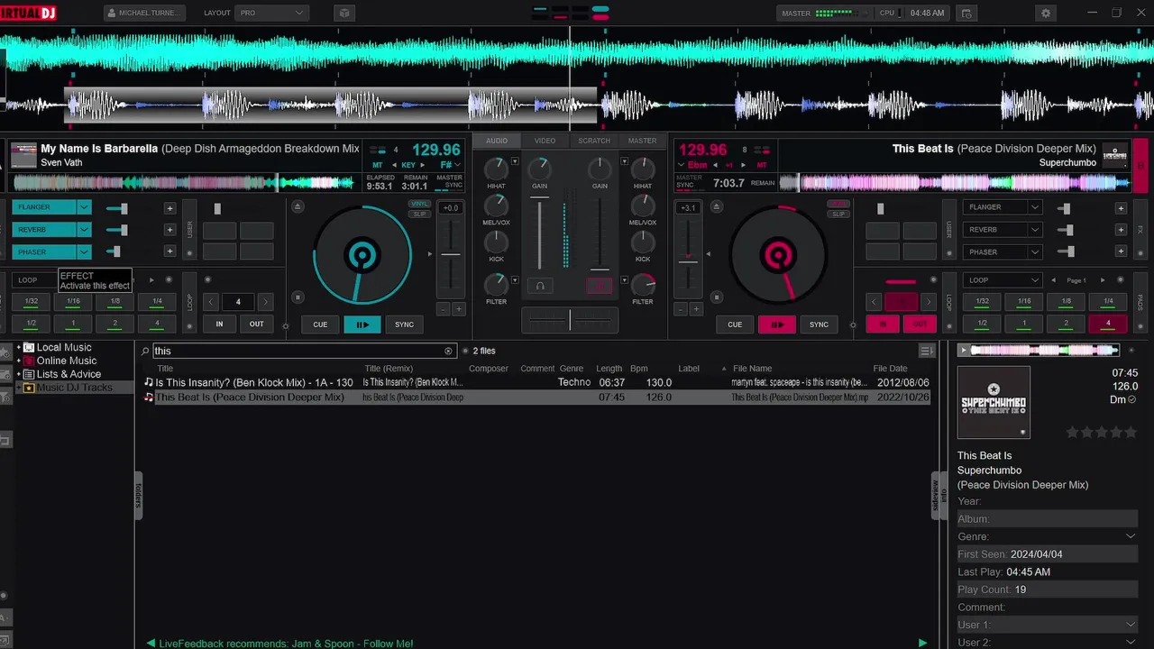Toggle SLIP mode on the right deck

click(x=838, y=214)
